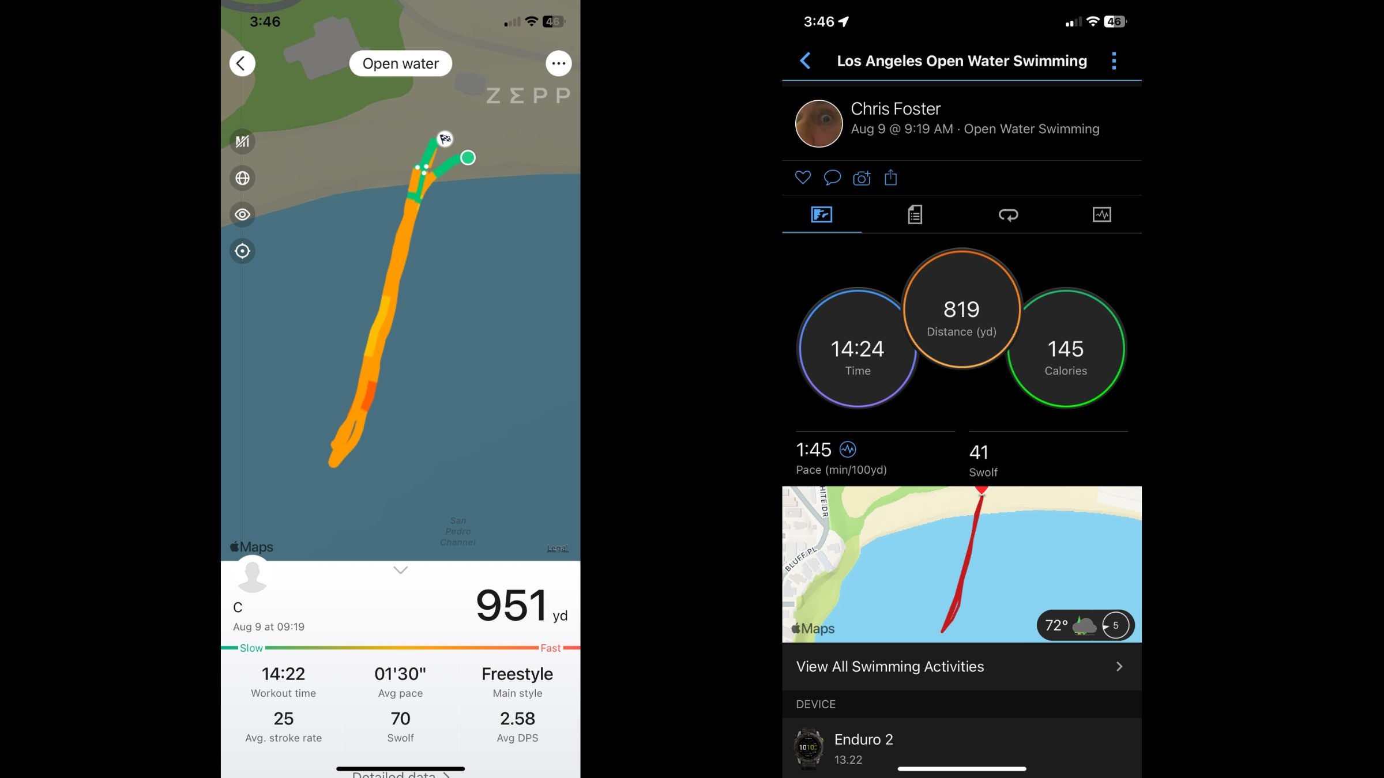Toggle the eye/visibility icon in Zepp
Screen dimensions: 1384x778
point(242,214)
